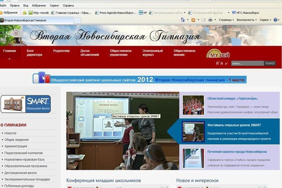Image resolution: width=282 pixels, height=188 pixels.
Task: Open the Педагогический коллектив sidebar link
Action: tap(23, 153)
